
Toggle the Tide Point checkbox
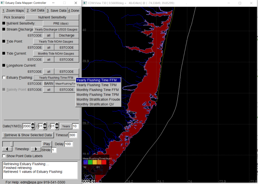pos(4,41)
